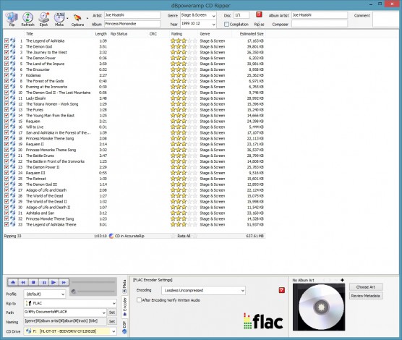Image resolution: width=402 pixels, height=340 pixels.
Task: Click the volume icon below playback bar
Action: click(74, 292)
